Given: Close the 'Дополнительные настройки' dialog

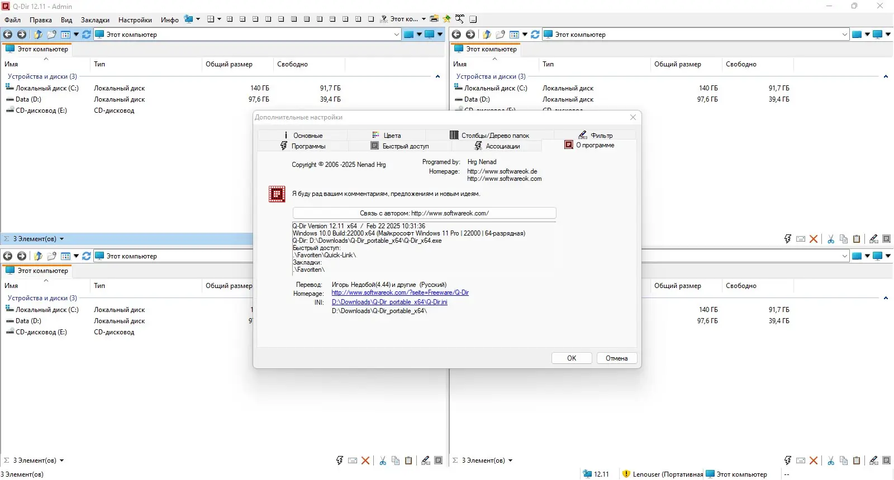Looking at the screenshot, I should pyautogui.click(x=633, y=117).
